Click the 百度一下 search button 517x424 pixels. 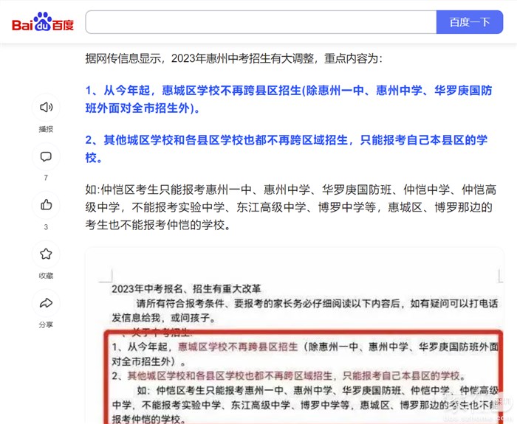[470, 22]
